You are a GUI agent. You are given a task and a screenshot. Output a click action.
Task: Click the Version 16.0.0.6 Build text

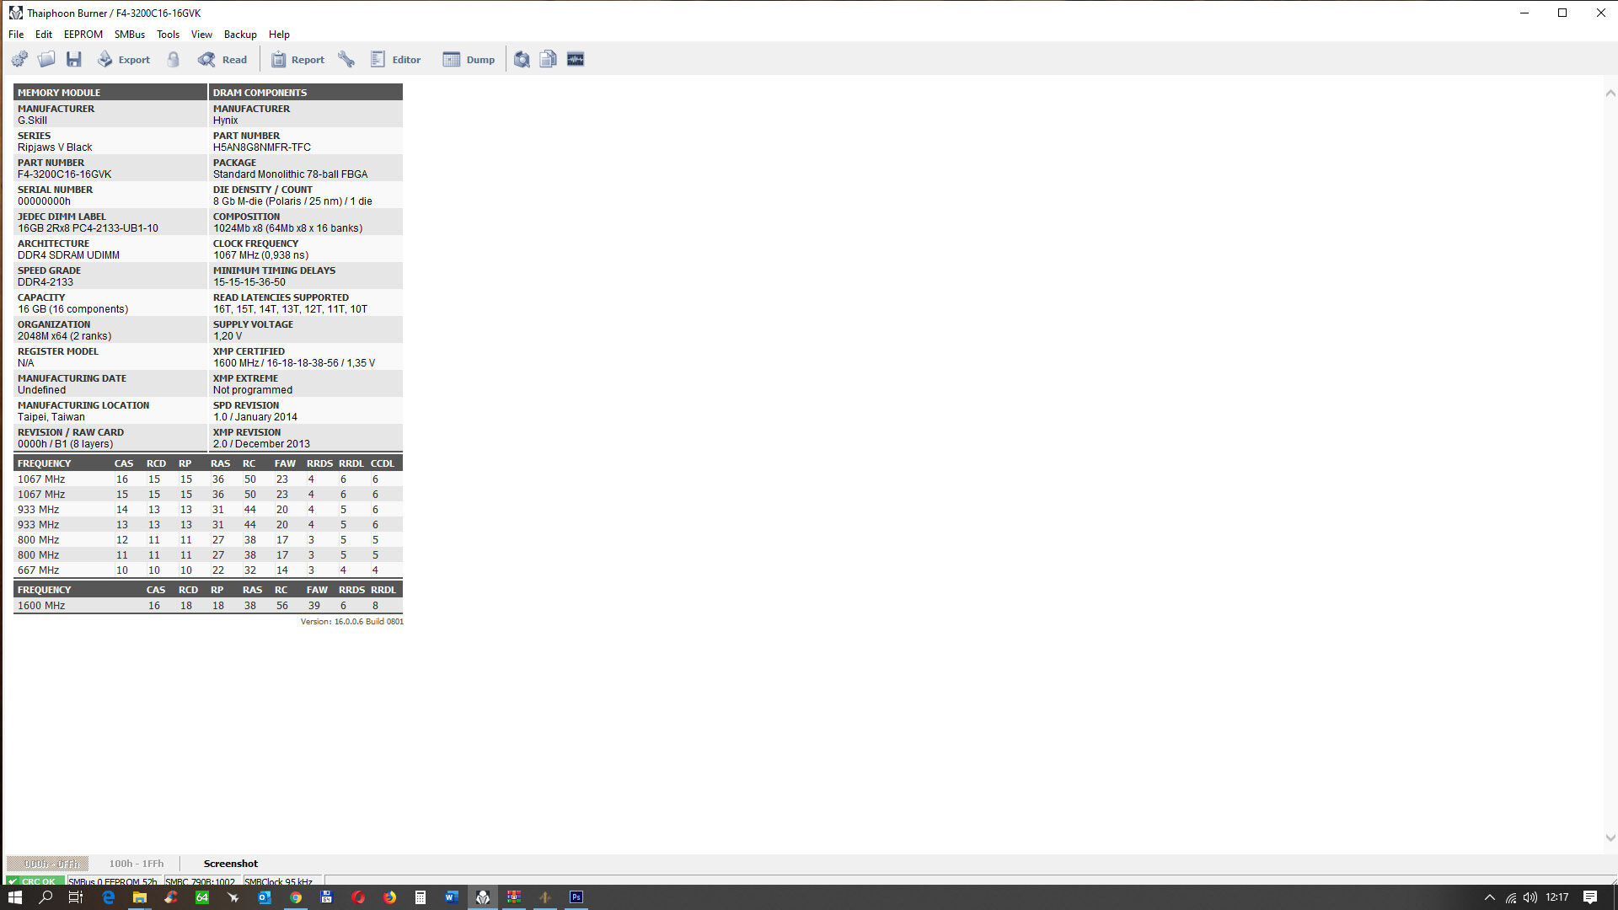pos(351,622)
